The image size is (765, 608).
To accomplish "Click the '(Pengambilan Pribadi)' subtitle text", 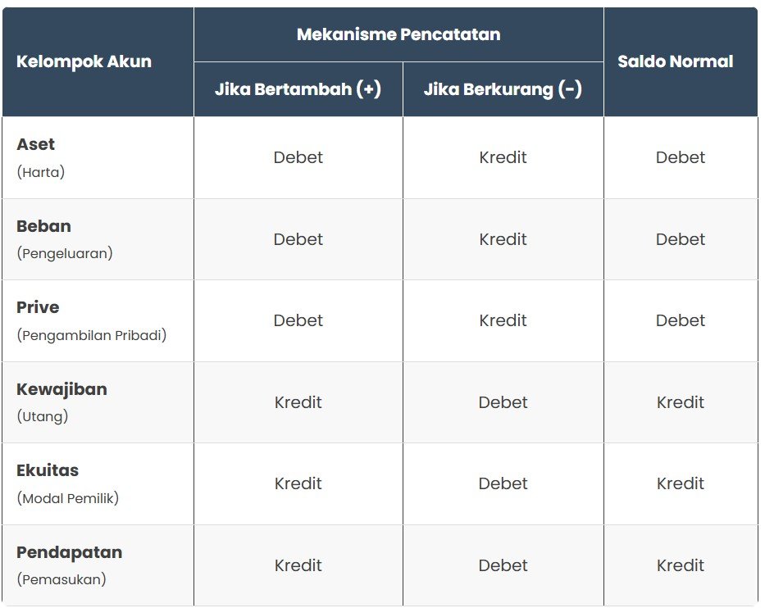I will 91,335.
